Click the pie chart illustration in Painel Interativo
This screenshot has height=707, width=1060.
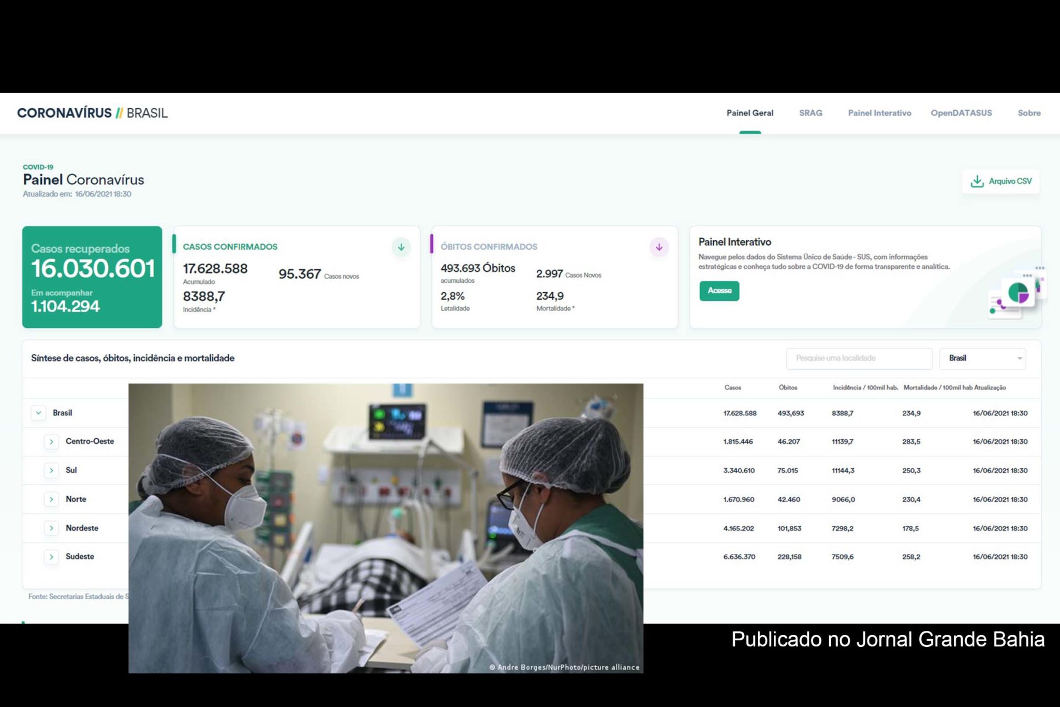(1018, 293)
